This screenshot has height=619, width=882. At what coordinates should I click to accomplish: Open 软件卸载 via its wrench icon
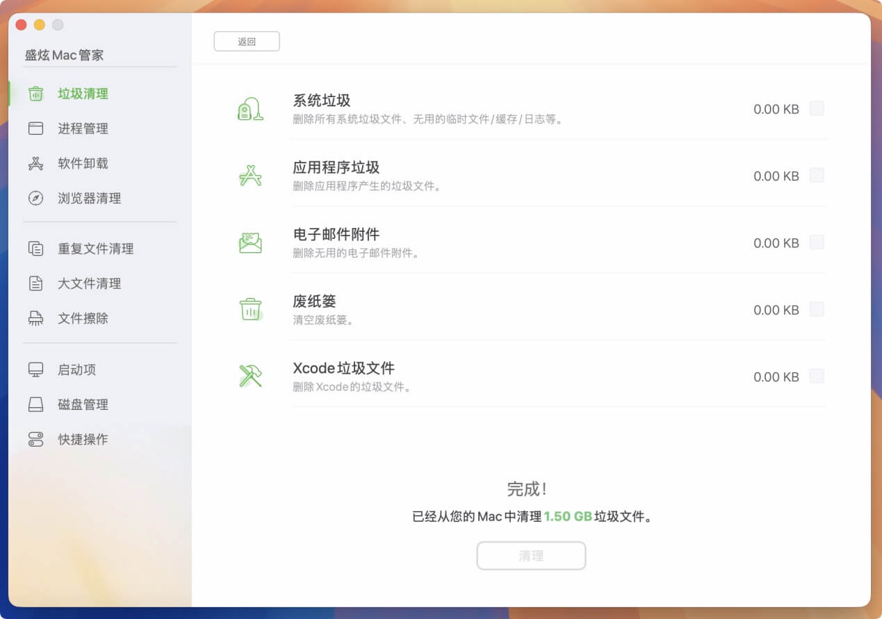pos(35,163)
